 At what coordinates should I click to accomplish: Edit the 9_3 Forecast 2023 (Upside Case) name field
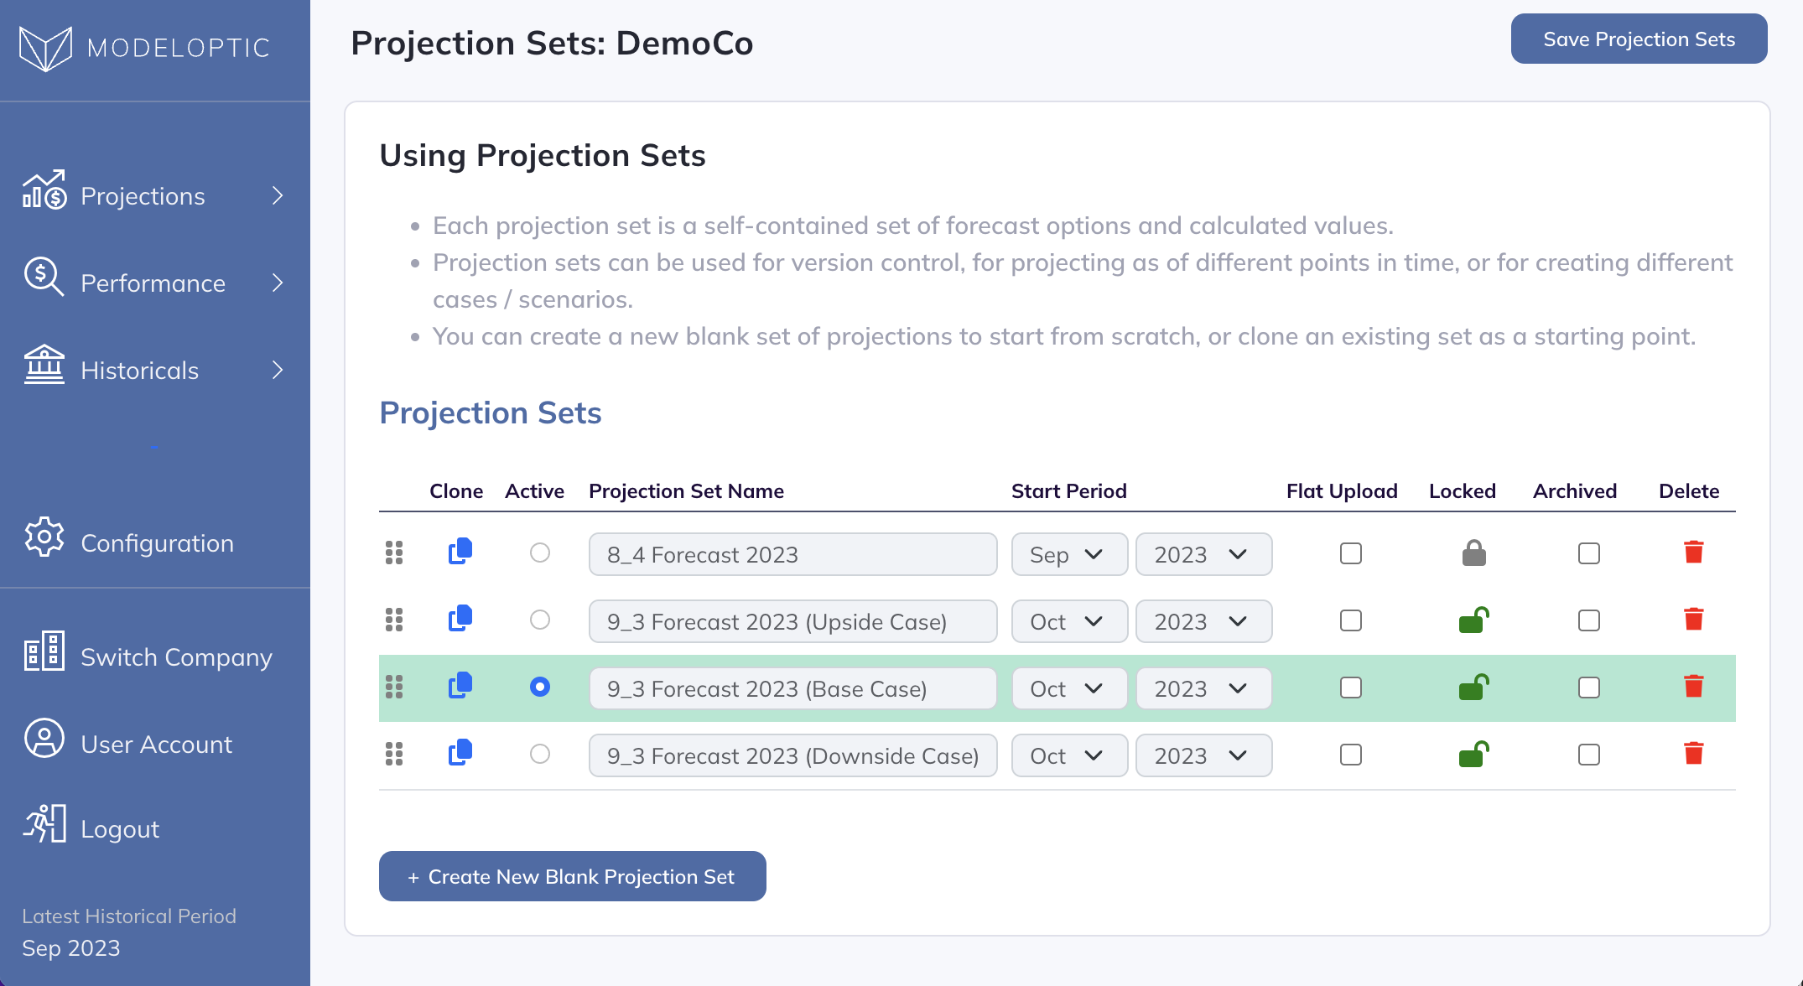[x=792, y=621]
